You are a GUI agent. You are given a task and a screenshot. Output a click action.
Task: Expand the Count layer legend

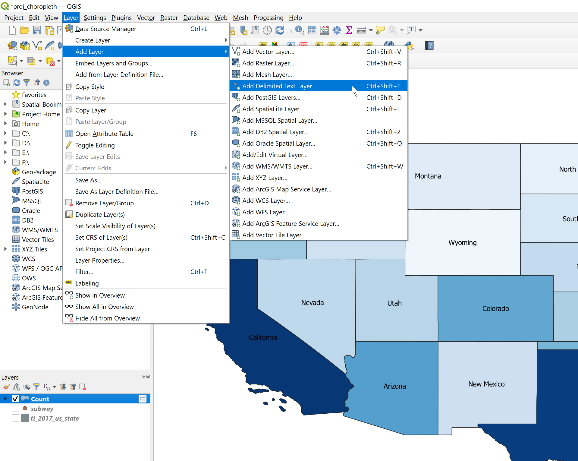pos(5,399)
